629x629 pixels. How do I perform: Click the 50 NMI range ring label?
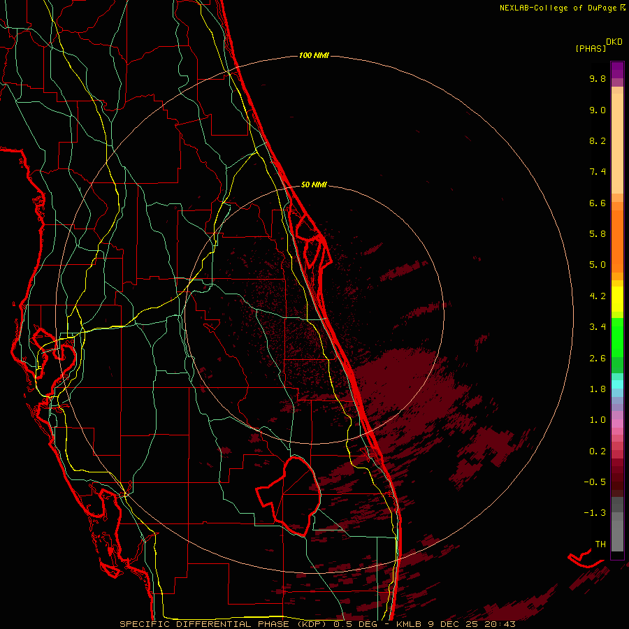(314, 185)
